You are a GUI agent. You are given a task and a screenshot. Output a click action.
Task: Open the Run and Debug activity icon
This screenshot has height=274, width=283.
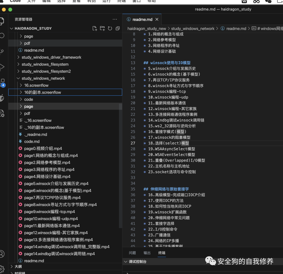(x=2, y=67)
